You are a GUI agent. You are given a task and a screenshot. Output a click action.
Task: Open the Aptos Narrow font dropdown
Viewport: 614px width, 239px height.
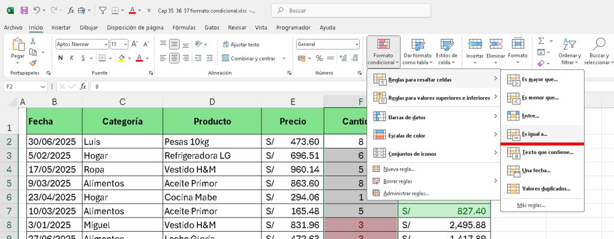[106, 44]
